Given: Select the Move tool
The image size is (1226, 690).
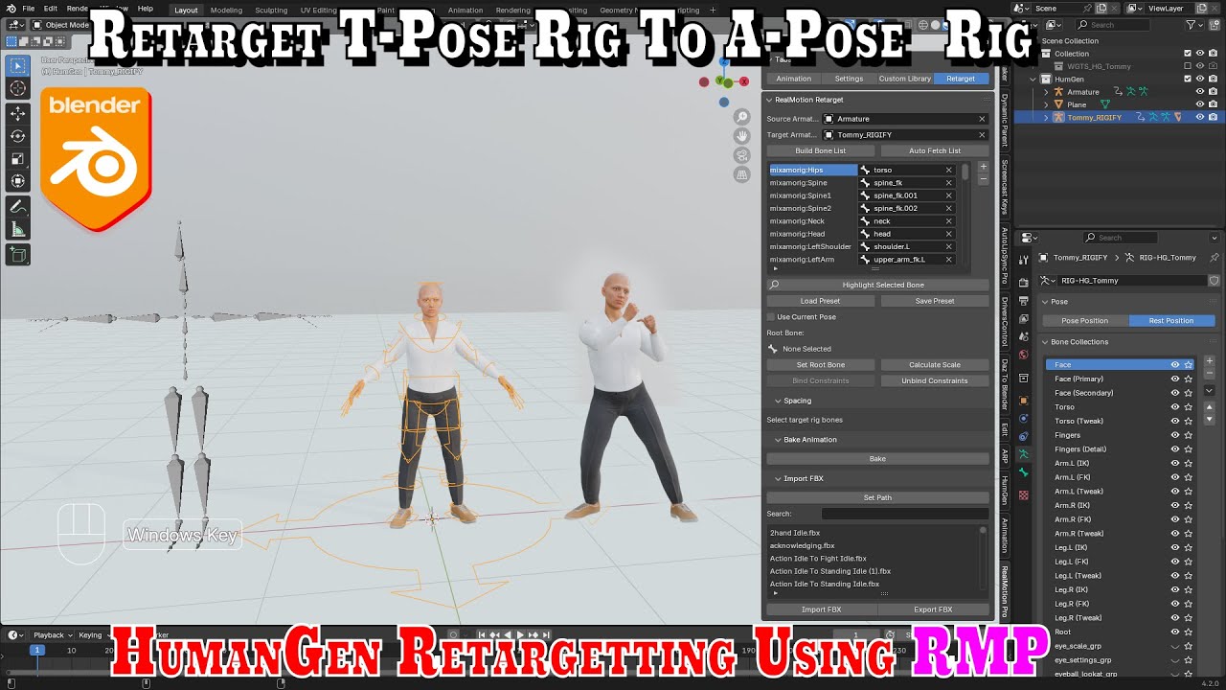Looking at the screenshot, I should tap(17, 113).
